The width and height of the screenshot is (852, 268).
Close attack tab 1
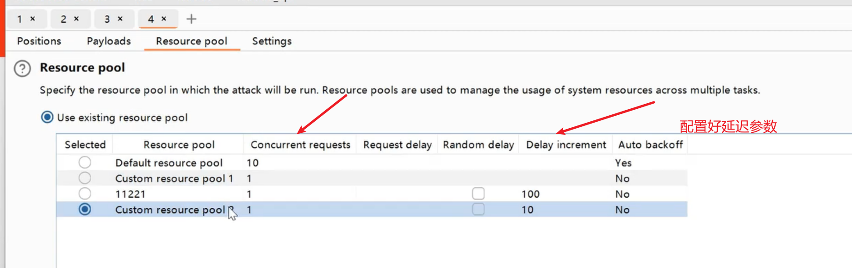coord(33,19)
